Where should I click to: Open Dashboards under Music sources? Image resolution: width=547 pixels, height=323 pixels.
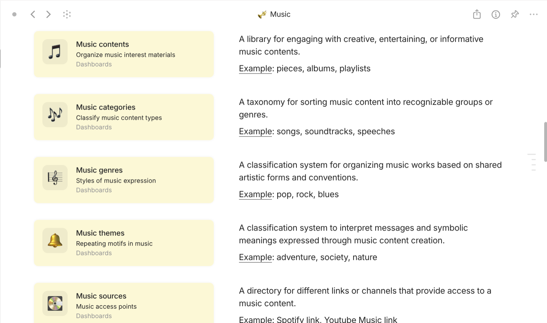click(94, 316)
